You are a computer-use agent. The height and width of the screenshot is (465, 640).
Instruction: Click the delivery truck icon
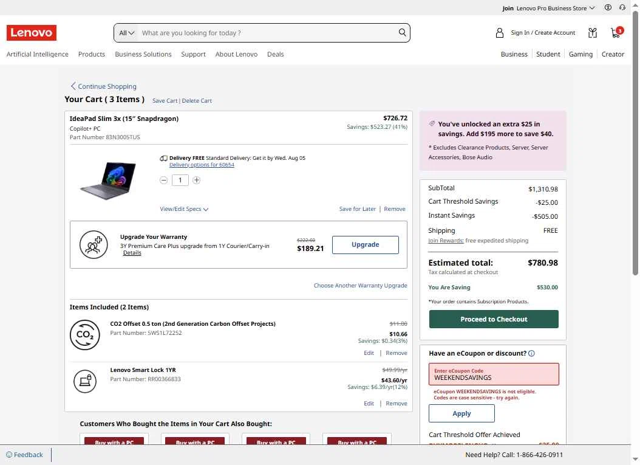(x=163, y=158)
